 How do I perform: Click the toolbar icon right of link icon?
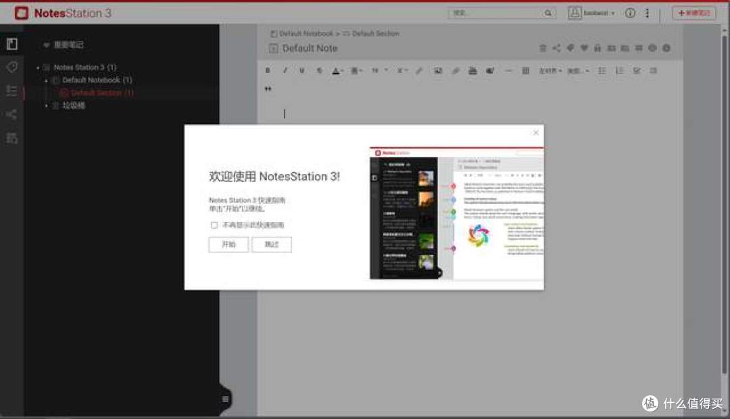[x=472, y=71]
